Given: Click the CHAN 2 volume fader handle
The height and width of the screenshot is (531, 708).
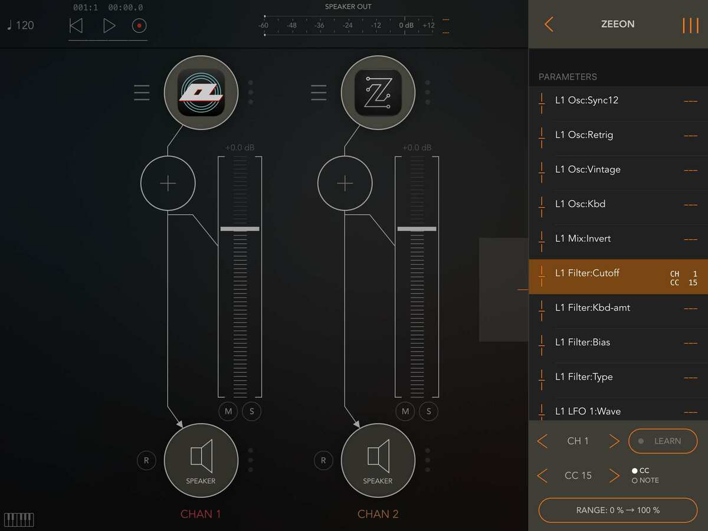Looking at the screenshot, I should (x=417, y=228).
